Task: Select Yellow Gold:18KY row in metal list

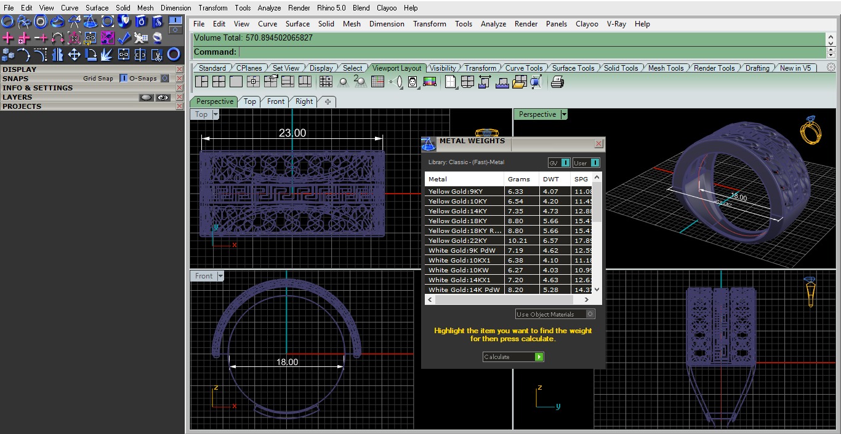Action: pos(457,221)
